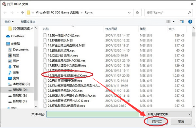Screen dimensions: 196x128
Task: Sort by 大小 column header
Action: click(171, 29)
